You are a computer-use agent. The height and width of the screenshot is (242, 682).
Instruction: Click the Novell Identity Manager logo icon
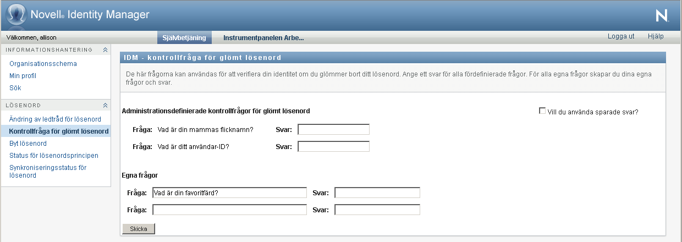[16, 14]
